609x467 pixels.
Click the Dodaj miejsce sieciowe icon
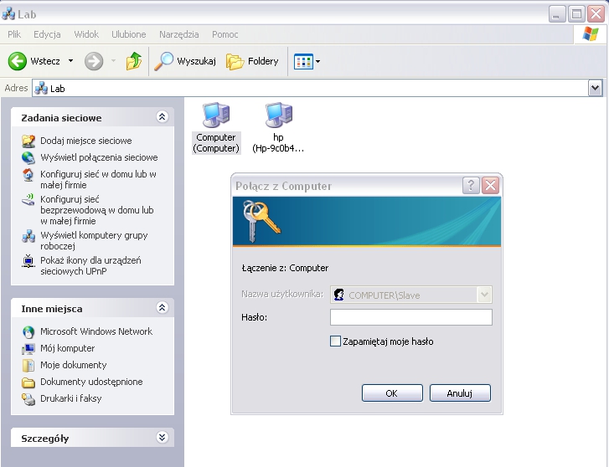click(28, 141)
